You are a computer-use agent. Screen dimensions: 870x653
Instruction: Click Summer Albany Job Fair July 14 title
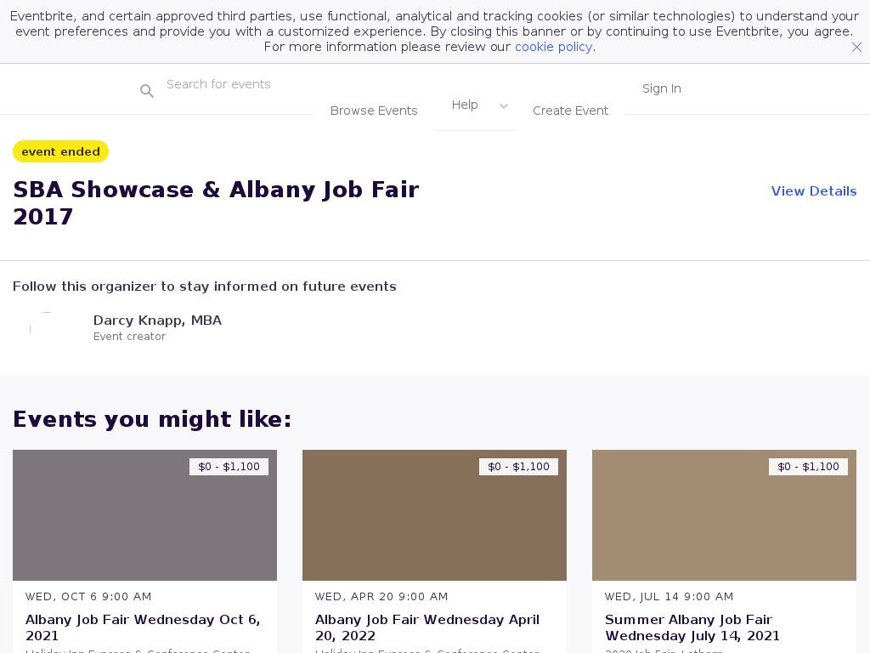[x=692, y=627]
